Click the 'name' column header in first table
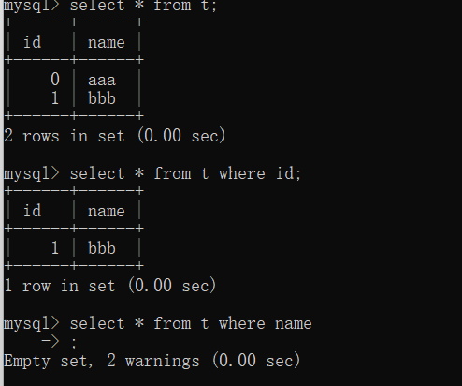 tap(107, 43)
